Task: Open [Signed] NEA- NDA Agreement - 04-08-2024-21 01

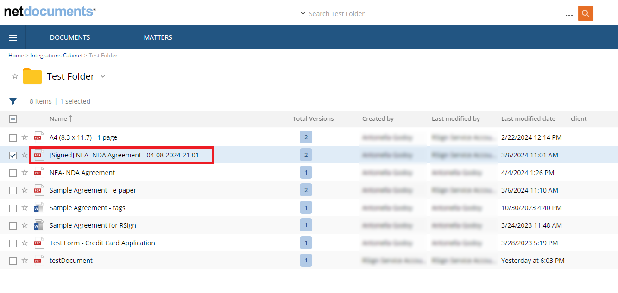Action: pos(124,155)
